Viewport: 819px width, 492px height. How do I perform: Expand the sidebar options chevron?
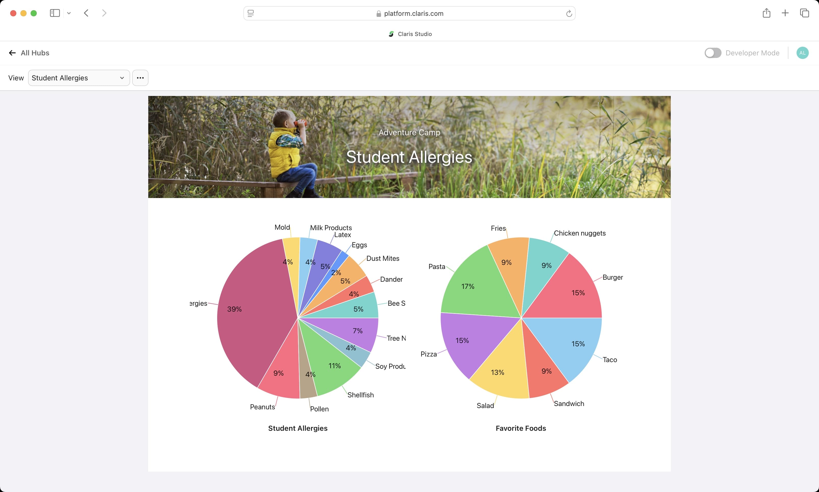(69, 13)
